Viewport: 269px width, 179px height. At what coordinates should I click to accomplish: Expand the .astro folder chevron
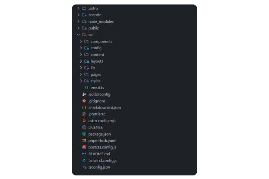click(x=78, y=9)
